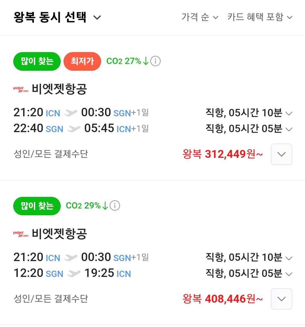The width and height of the screenshot is (305, 327).
Task: Click 많이 찾는 badge on the first flight
Action: pyautogui.click(x=37, y=61)
